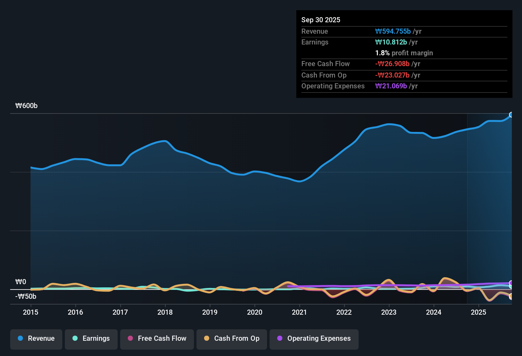Viewport: 522px width, 356px height.
Task: Toggle the Free Cash Flow series legend button
Action: click(x=157, y=339)
